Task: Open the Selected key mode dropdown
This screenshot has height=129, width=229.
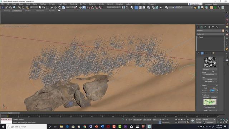Action: click(x=209, y=120)
